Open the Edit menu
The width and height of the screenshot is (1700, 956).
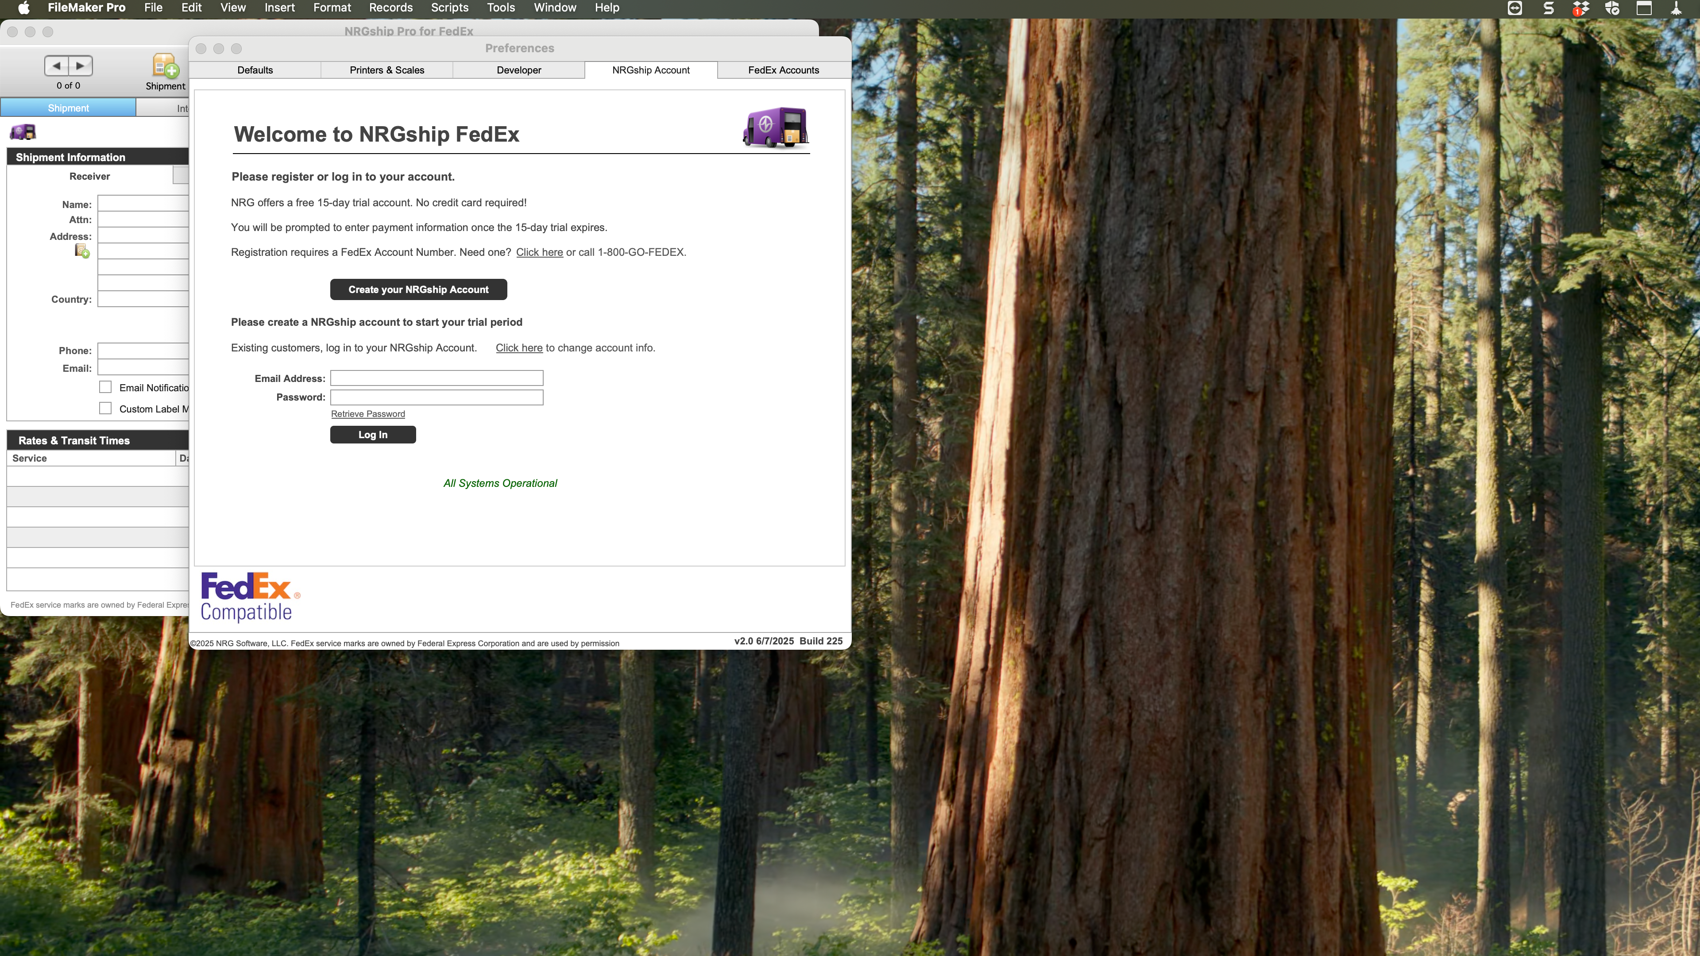coord(191,8)
